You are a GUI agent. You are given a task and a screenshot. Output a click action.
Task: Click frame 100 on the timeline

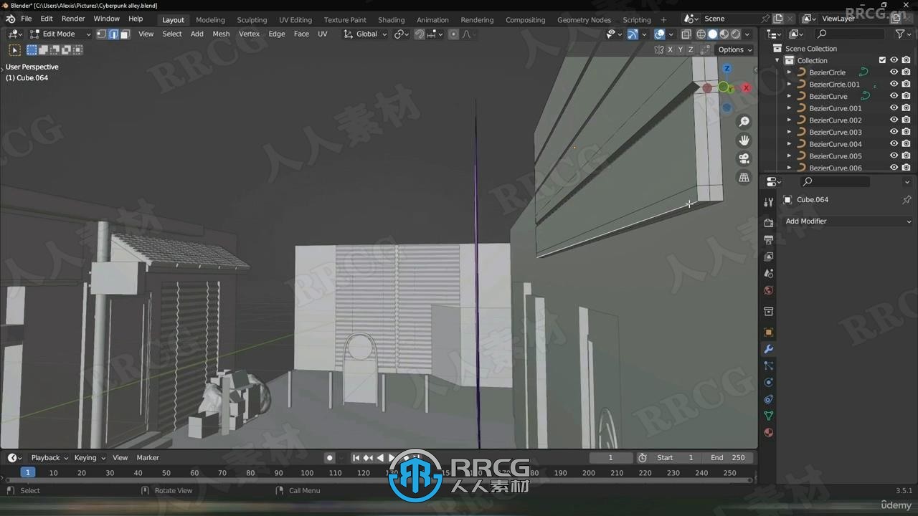click(307, 473)
